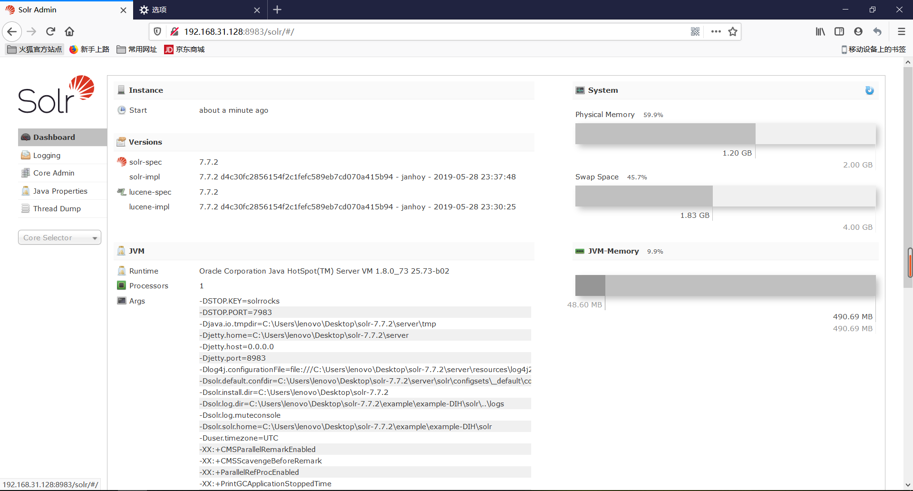Image resolution: width=913 pixels, height=491 pixels.
Task: Click the Swap Space usage bar
Action: pyautogui.click(x=726, y=196)
